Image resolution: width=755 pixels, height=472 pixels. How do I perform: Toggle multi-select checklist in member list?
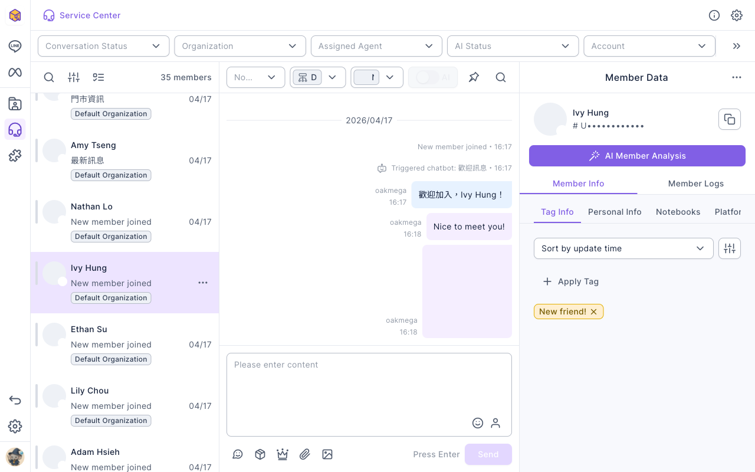99,77
